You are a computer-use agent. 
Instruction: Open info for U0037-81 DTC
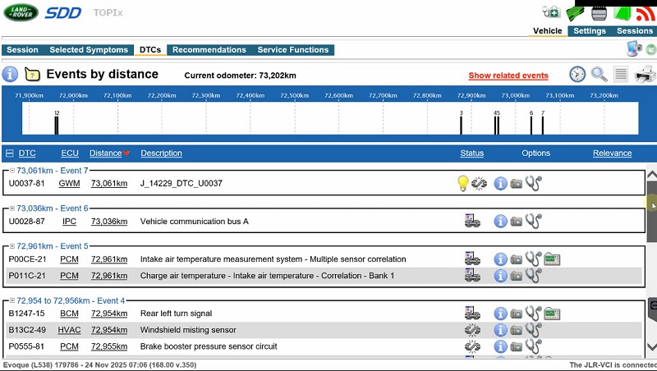(x=500, y=183)
